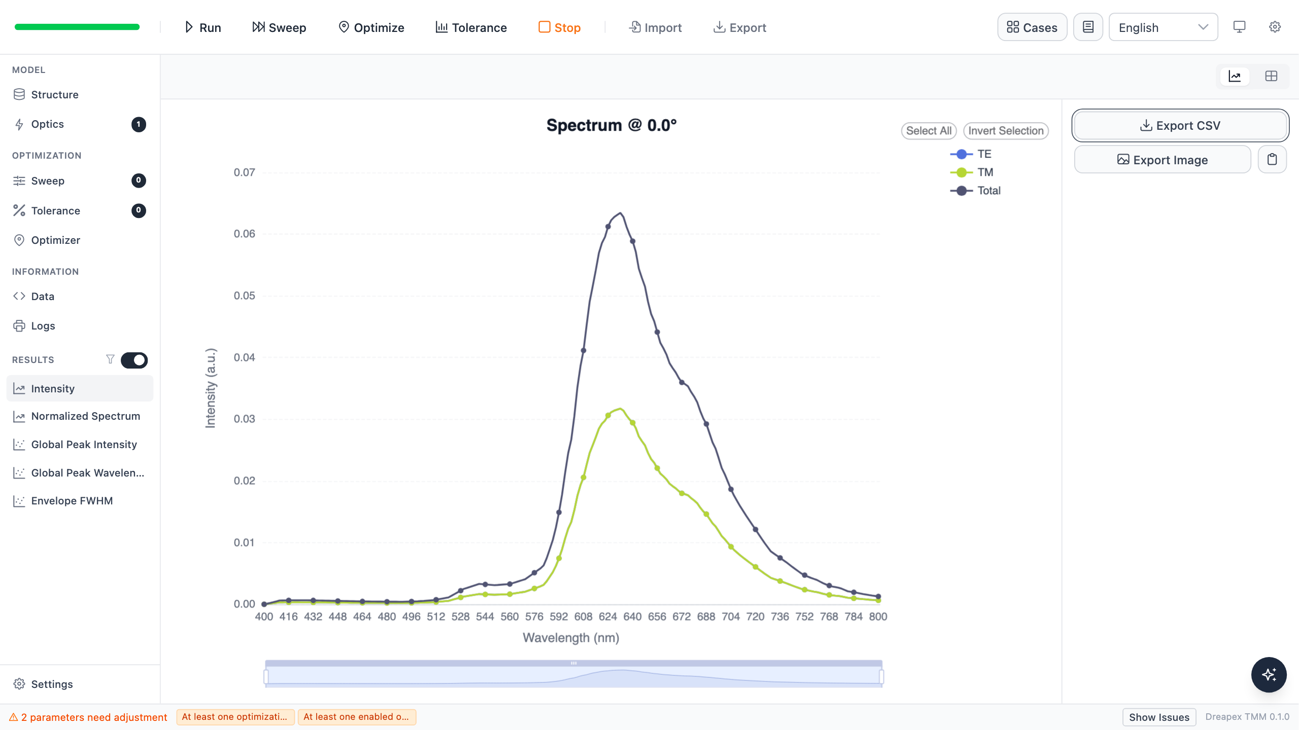Image resolution: width=1299 pixels, height=730 pixels.
Task: Click Tolerance in the top toolbar
Action: pyautogui.click(x=471, y=27)
